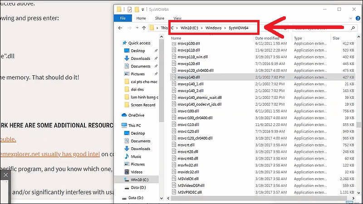Open the Home ribbon tab

tap(141, 18)
